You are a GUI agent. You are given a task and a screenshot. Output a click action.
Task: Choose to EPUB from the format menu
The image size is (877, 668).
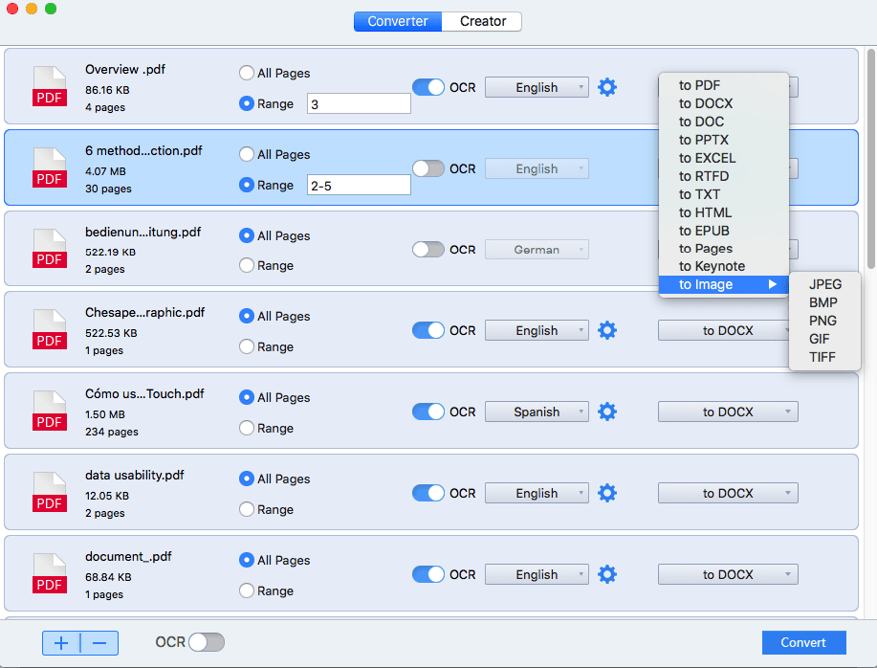click(704, 231)
